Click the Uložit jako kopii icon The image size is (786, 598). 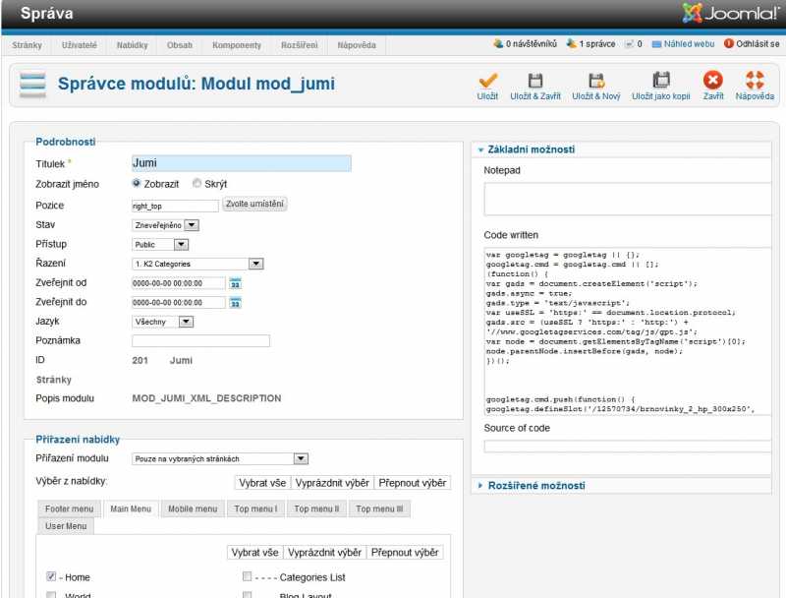[x=660, y=82]
